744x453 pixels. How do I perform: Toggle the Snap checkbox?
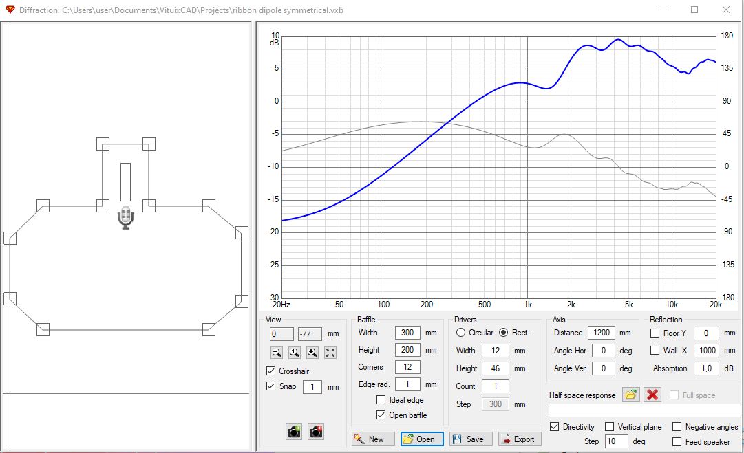[x=271, y=386]
